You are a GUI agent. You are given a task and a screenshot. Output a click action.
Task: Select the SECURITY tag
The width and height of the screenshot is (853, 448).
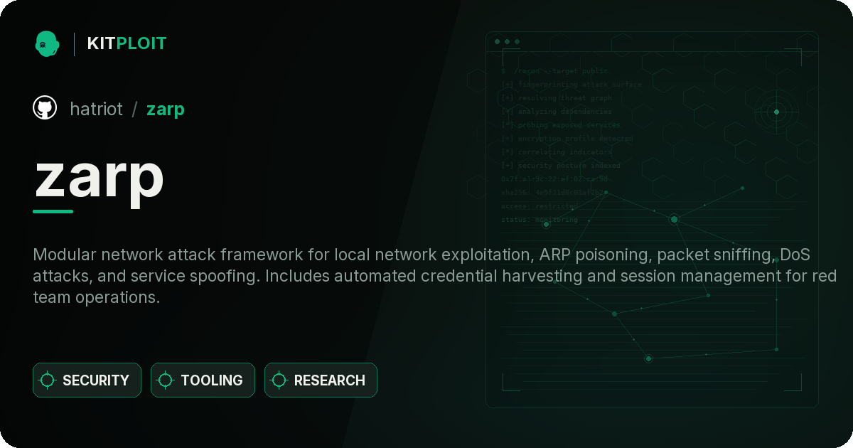(x=87, y=380)
